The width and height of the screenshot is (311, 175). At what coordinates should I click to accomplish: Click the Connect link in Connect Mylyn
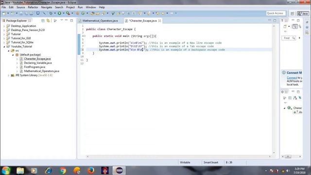coord(292,78)
